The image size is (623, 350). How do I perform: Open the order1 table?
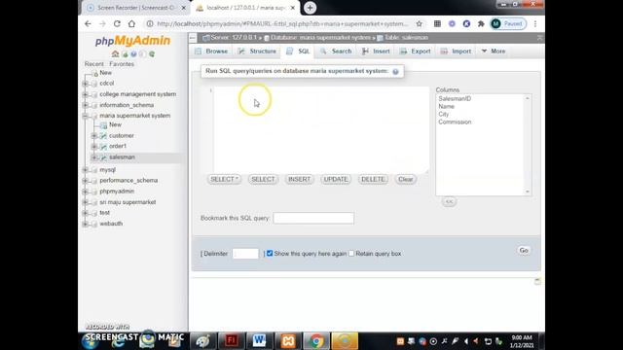pyautogui.click(x=118, y=146)
